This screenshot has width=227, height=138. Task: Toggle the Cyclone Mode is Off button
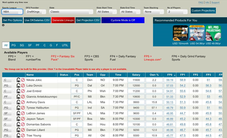123,20
